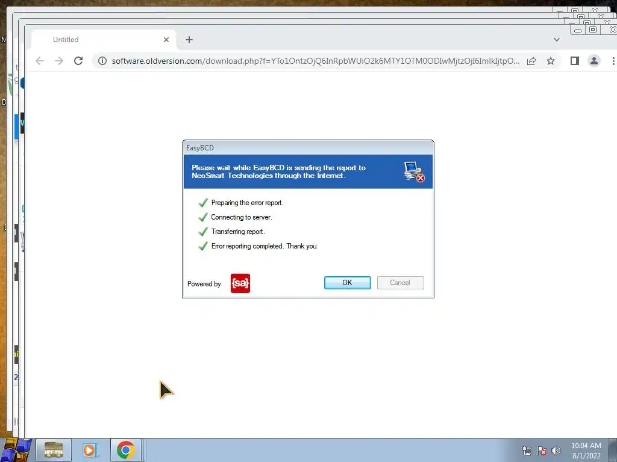Select the Untitled tab
The height and width of the screenshot is (462, 617).
click(104, 40)
